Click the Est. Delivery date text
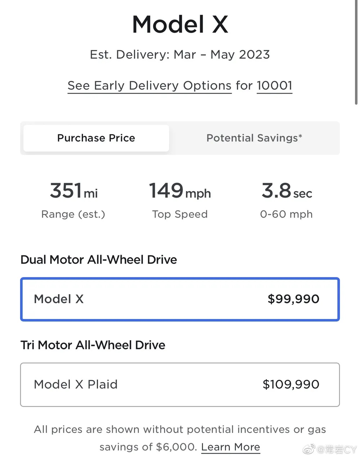Screen dimensions: 360x458 (x=180, y=55)
